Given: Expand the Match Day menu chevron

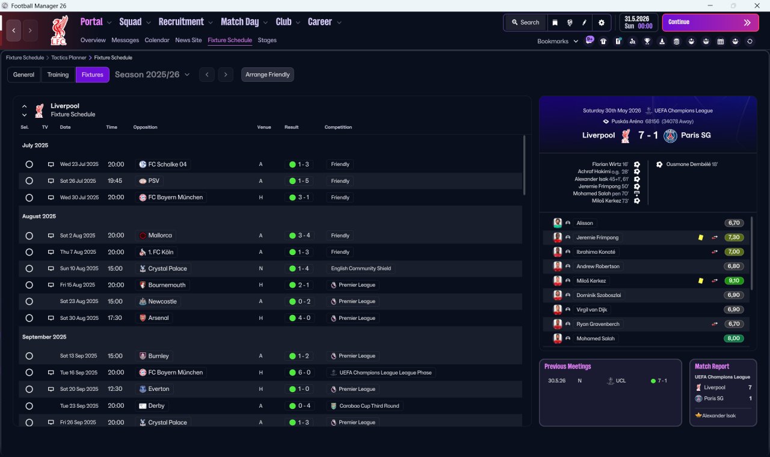Looking at the screenshot, I should (266, 22).
